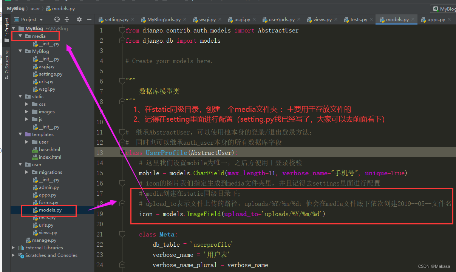The image size is (456, 272).
Task: Click user in the breadcrumb bar
Action: coord(35,8)
